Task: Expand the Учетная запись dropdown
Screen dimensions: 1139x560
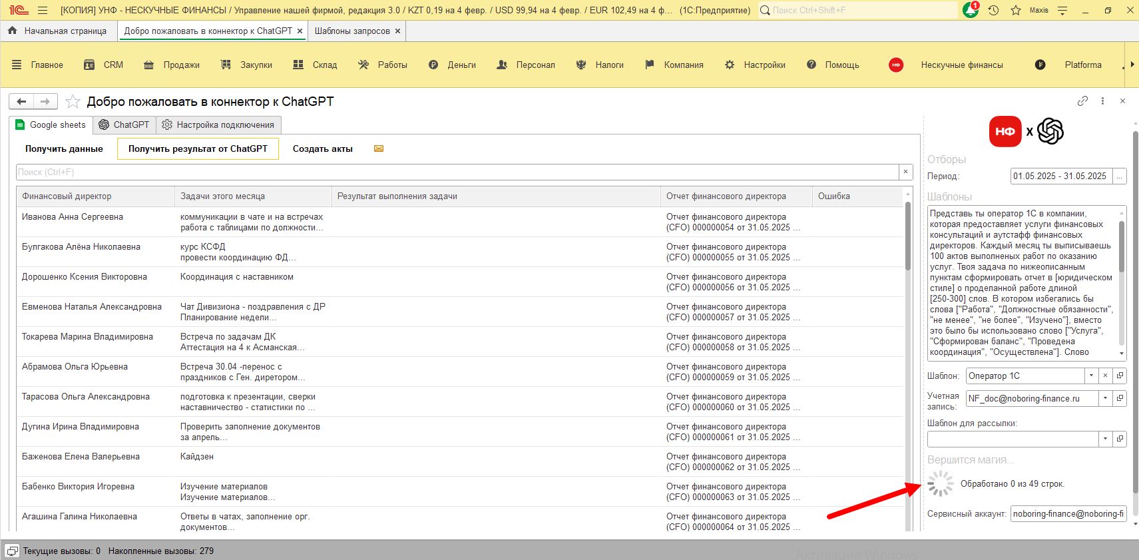Action: tap(1105, 398)
